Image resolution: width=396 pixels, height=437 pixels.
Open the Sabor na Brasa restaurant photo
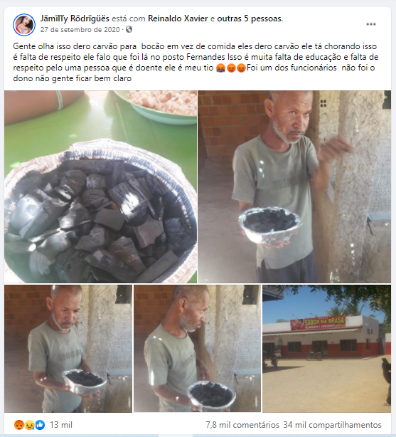326,348
